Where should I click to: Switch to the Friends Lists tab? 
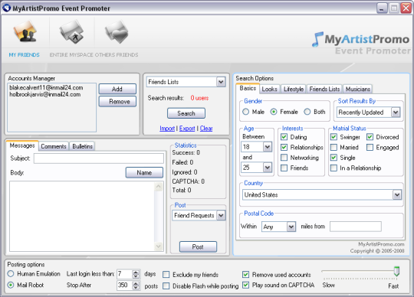point(324,89)
